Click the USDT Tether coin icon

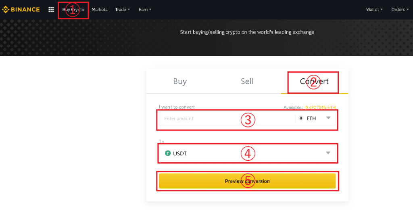[168, 153]
